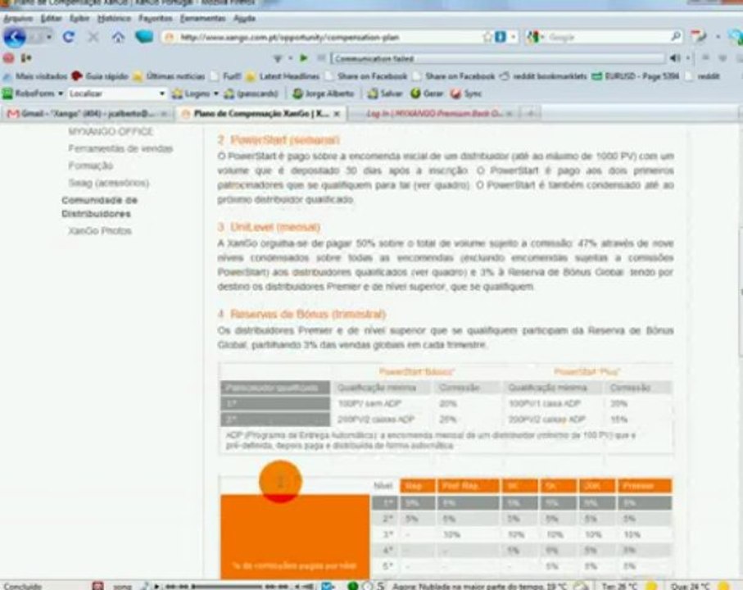Stop loading the page
Screen dimensions: 743x590
[x=93, y=37]
